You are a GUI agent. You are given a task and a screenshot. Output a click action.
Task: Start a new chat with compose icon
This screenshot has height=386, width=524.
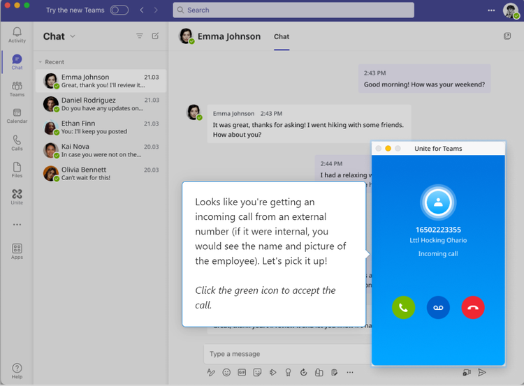pyautogui.click(x=155, y=36)
